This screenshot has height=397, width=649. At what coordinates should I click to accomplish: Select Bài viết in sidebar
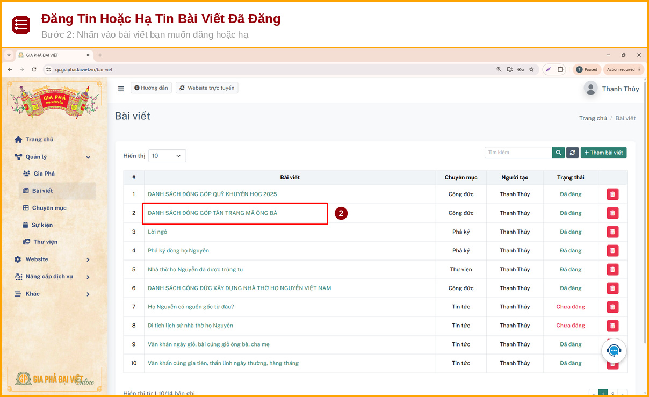coord(57,191)
